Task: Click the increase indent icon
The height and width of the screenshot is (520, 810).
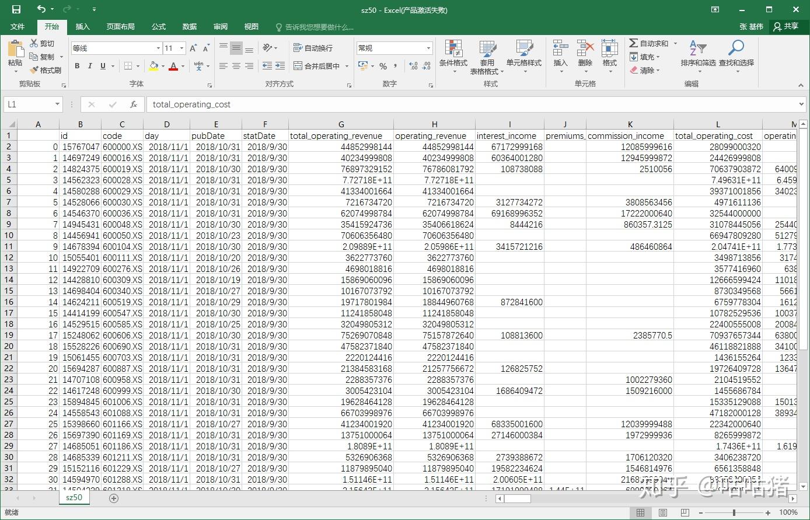Action: pyautogui.click(x=280, y=66)
